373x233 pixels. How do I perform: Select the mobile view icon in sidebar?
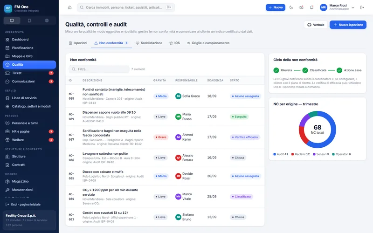pos(29,21)
